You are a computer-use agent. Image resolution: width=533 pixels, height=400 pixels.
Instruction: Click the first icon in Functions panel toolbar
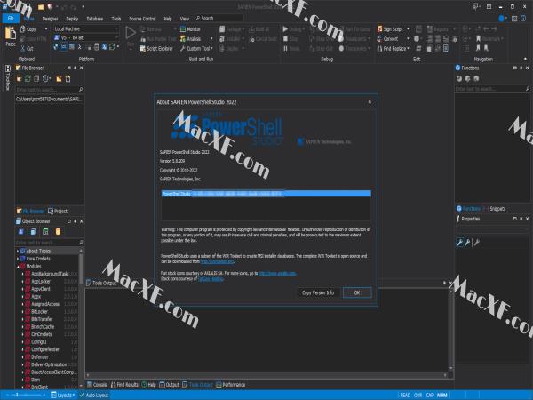pyautogui.click(x=459, y=78)
